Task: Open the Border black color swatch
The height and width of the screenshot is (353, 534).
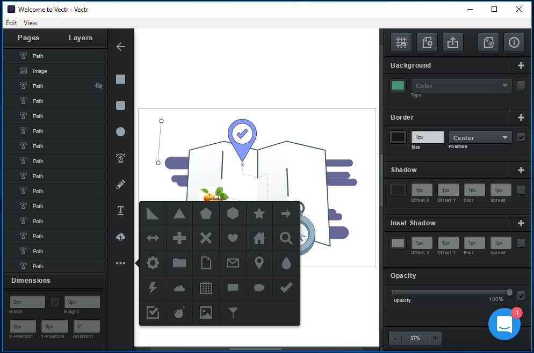Action: click(x=398, y=137)
